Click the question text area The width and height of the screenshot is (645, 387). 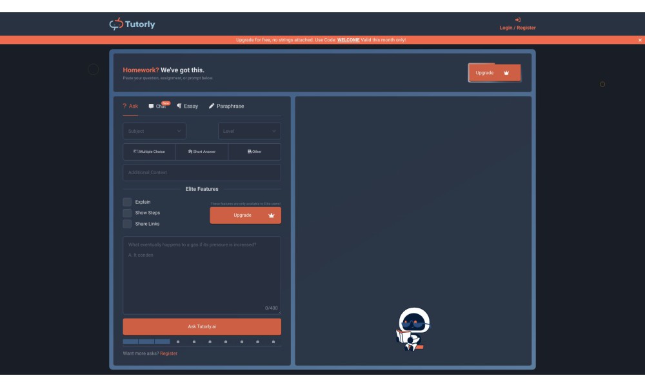[x=201, y=275]
